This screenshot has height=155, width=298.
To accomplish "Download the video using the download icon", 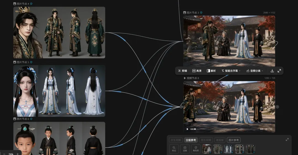I will (x=272, y=71).
